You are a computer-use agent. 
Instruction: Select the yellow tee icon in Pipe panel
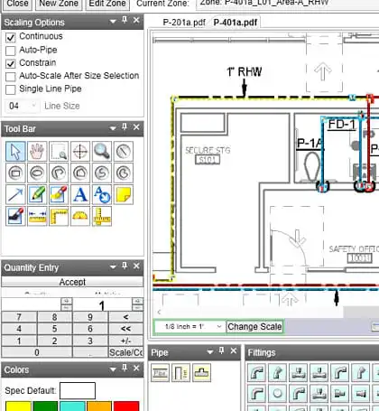tap(201, 373)
